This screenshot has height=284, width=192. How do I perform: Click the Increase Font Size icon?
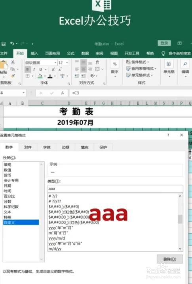point(53,69)
